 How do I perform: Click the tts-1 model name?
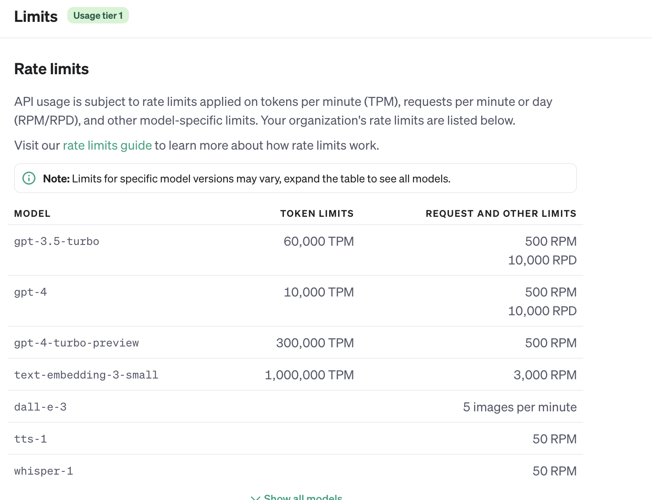(x=30, y=439)
